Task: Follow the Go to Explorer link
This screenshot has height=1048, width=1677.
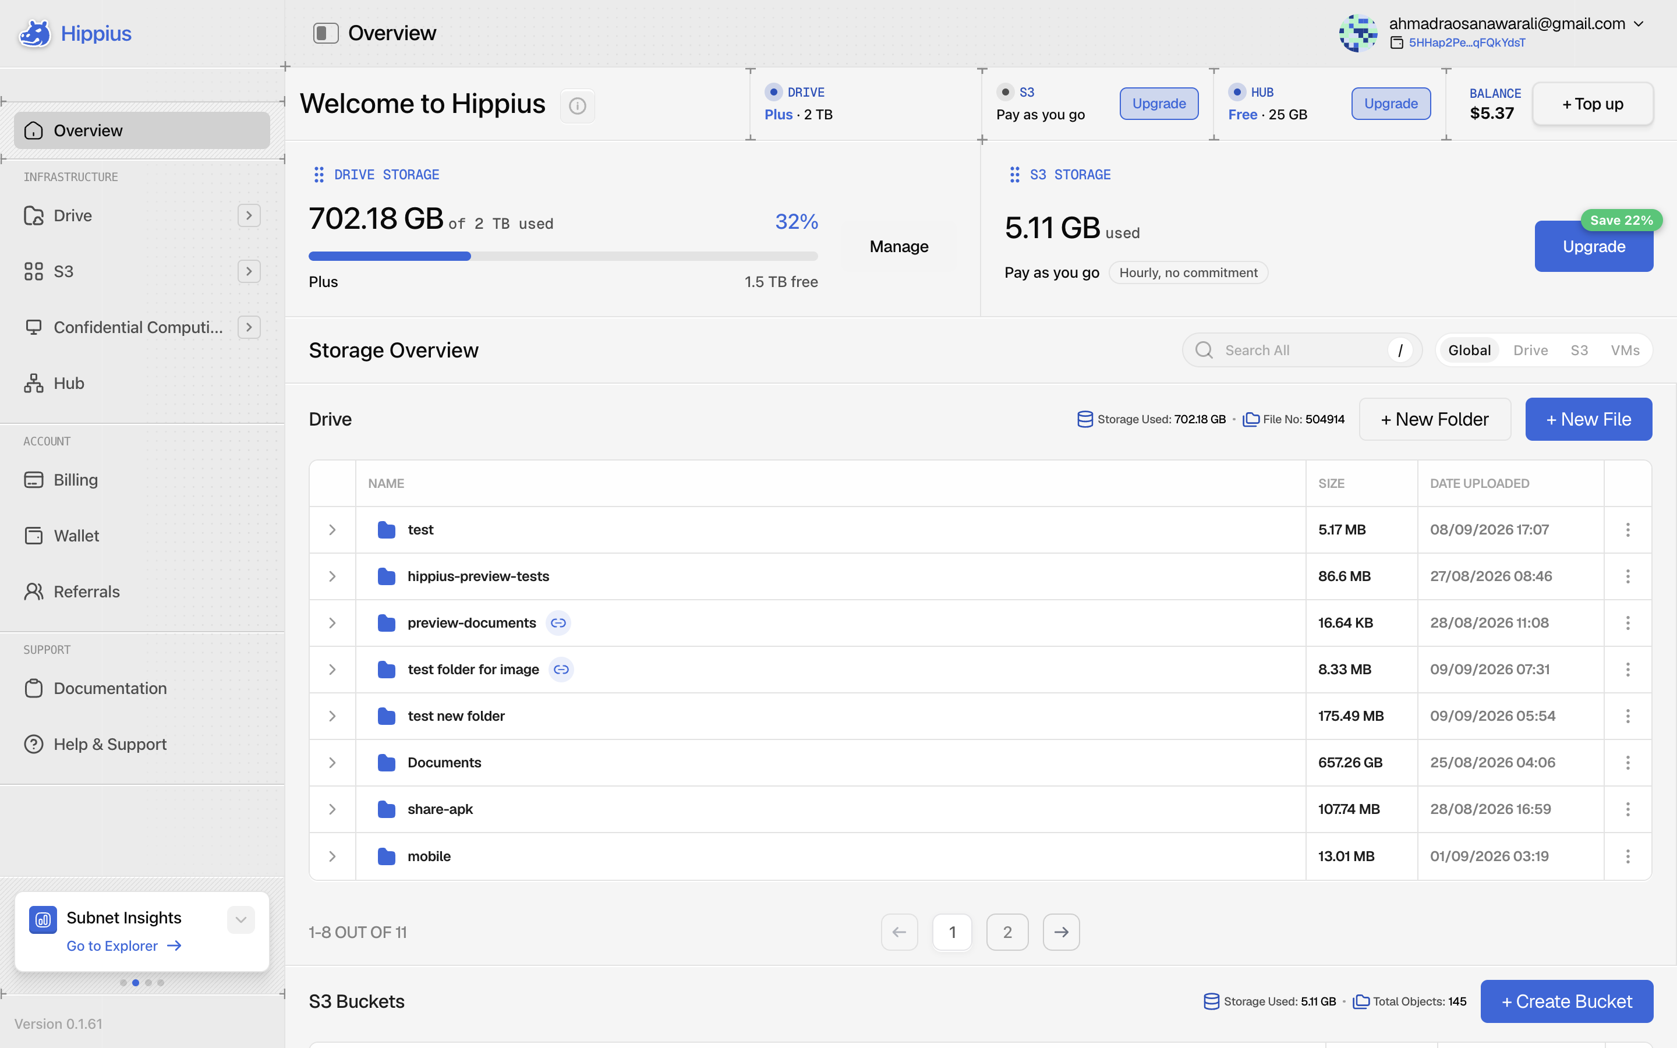Action: click(124, 946)
